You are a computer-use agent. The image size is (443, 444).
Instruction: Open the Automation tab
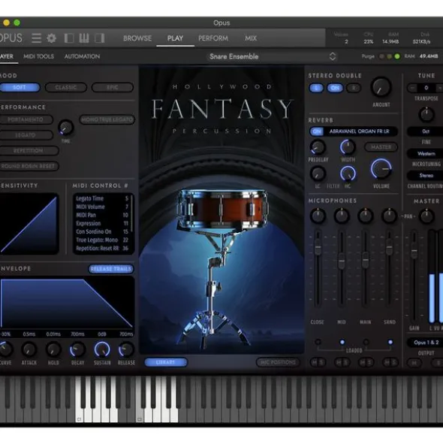(x=82, y=56)
